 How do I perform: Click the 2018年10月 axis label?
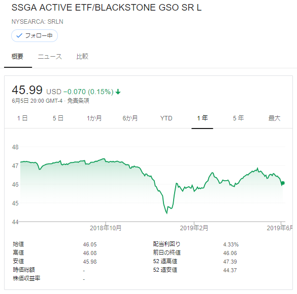[x=106, y=228]
